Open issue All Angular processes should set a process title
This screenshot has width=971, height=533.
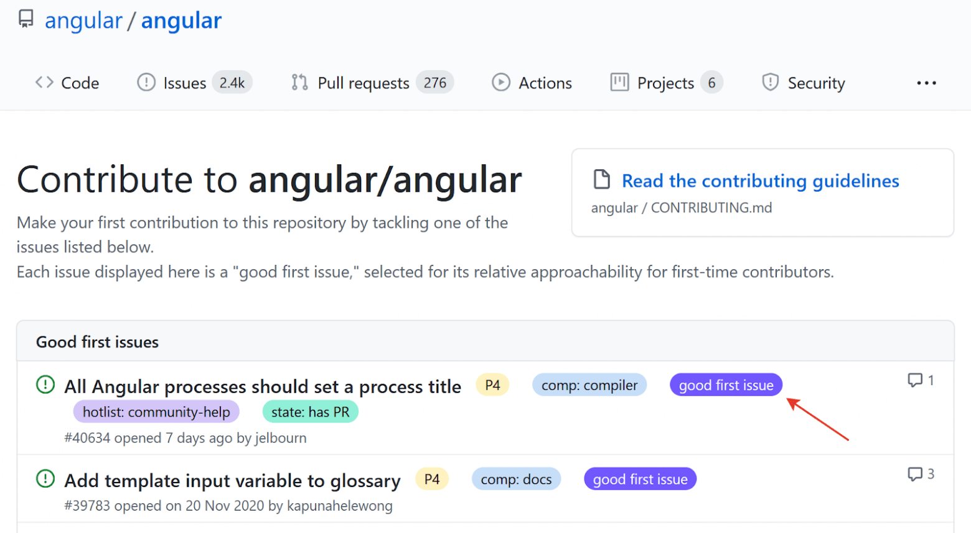coord(263,387)
